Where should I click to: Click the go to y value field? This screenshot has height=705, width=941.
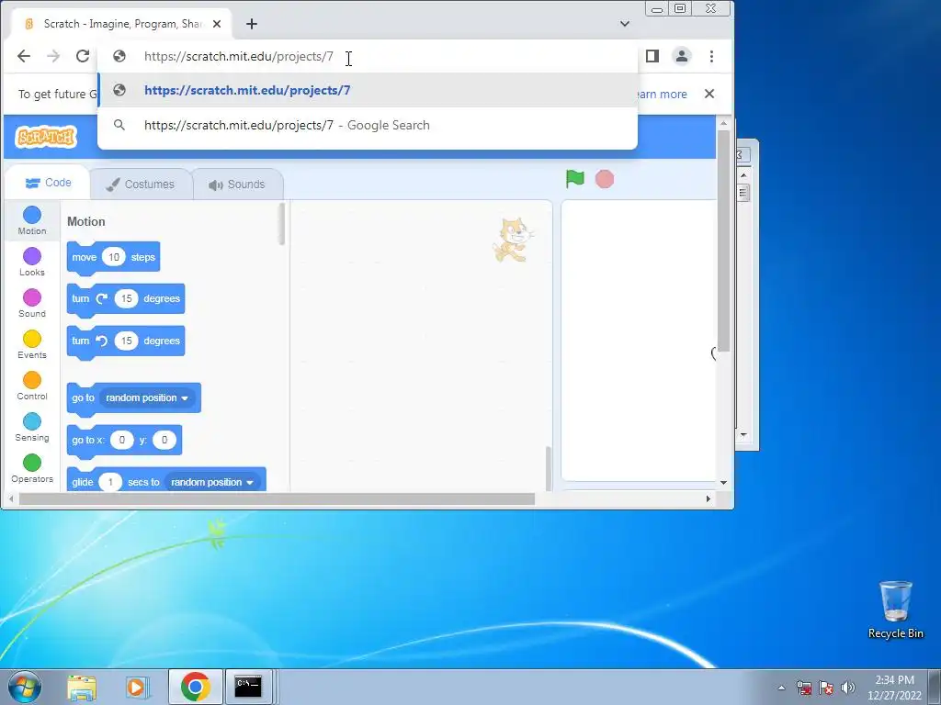click(164, 440)
